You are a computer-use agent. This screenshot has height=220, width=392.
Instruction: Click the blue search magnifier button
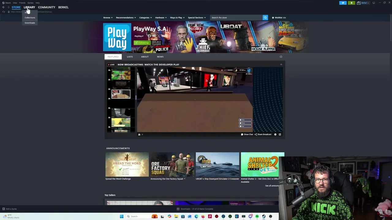pos(265,17)
